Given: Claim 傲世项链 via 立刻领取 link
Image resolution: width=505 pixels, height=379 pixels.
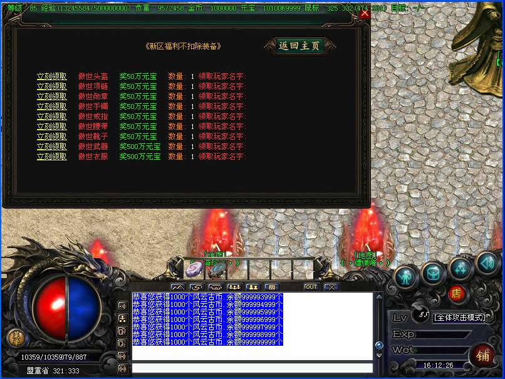Looking at the screenshot, I should [51, 86].
